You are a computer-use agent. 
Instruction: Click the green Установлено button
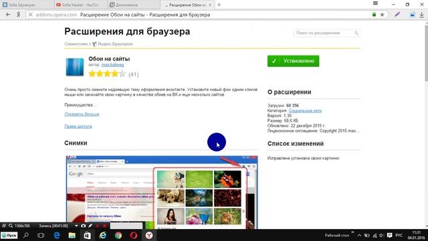293,61
